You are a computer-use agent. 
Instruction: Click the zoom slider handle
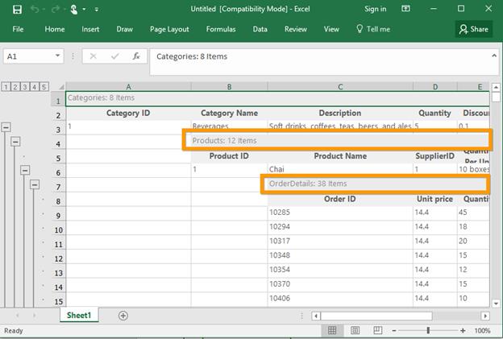point(428,330)
